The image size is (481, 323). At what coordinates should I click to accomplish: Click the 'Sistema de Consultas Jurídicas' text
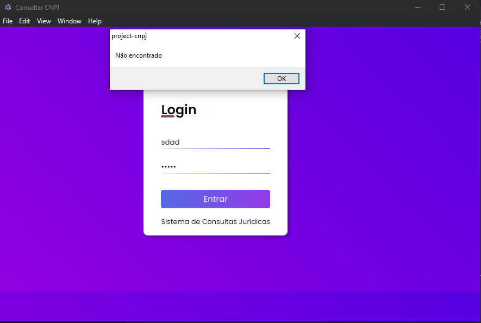pyautogui.click(x=216, y=222)
